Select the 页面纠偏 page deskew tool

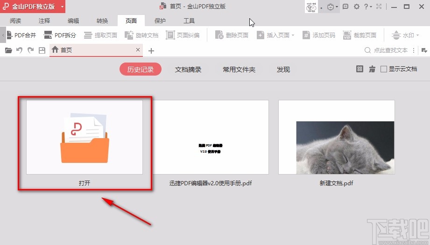(183, 35)
